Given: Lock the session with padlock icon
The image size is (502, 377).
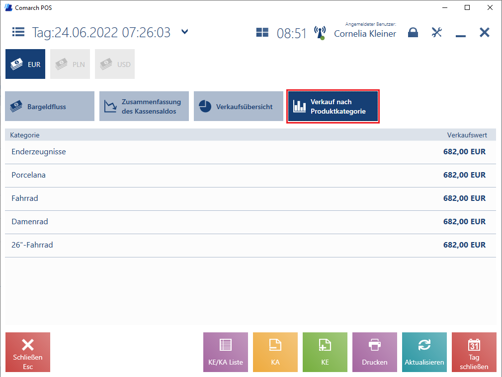Looking at the screenshot, I should [413, 33].
